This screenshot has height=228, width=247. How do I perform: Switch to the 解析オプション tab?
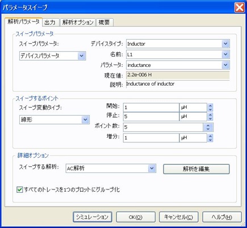tap(78, 23)
